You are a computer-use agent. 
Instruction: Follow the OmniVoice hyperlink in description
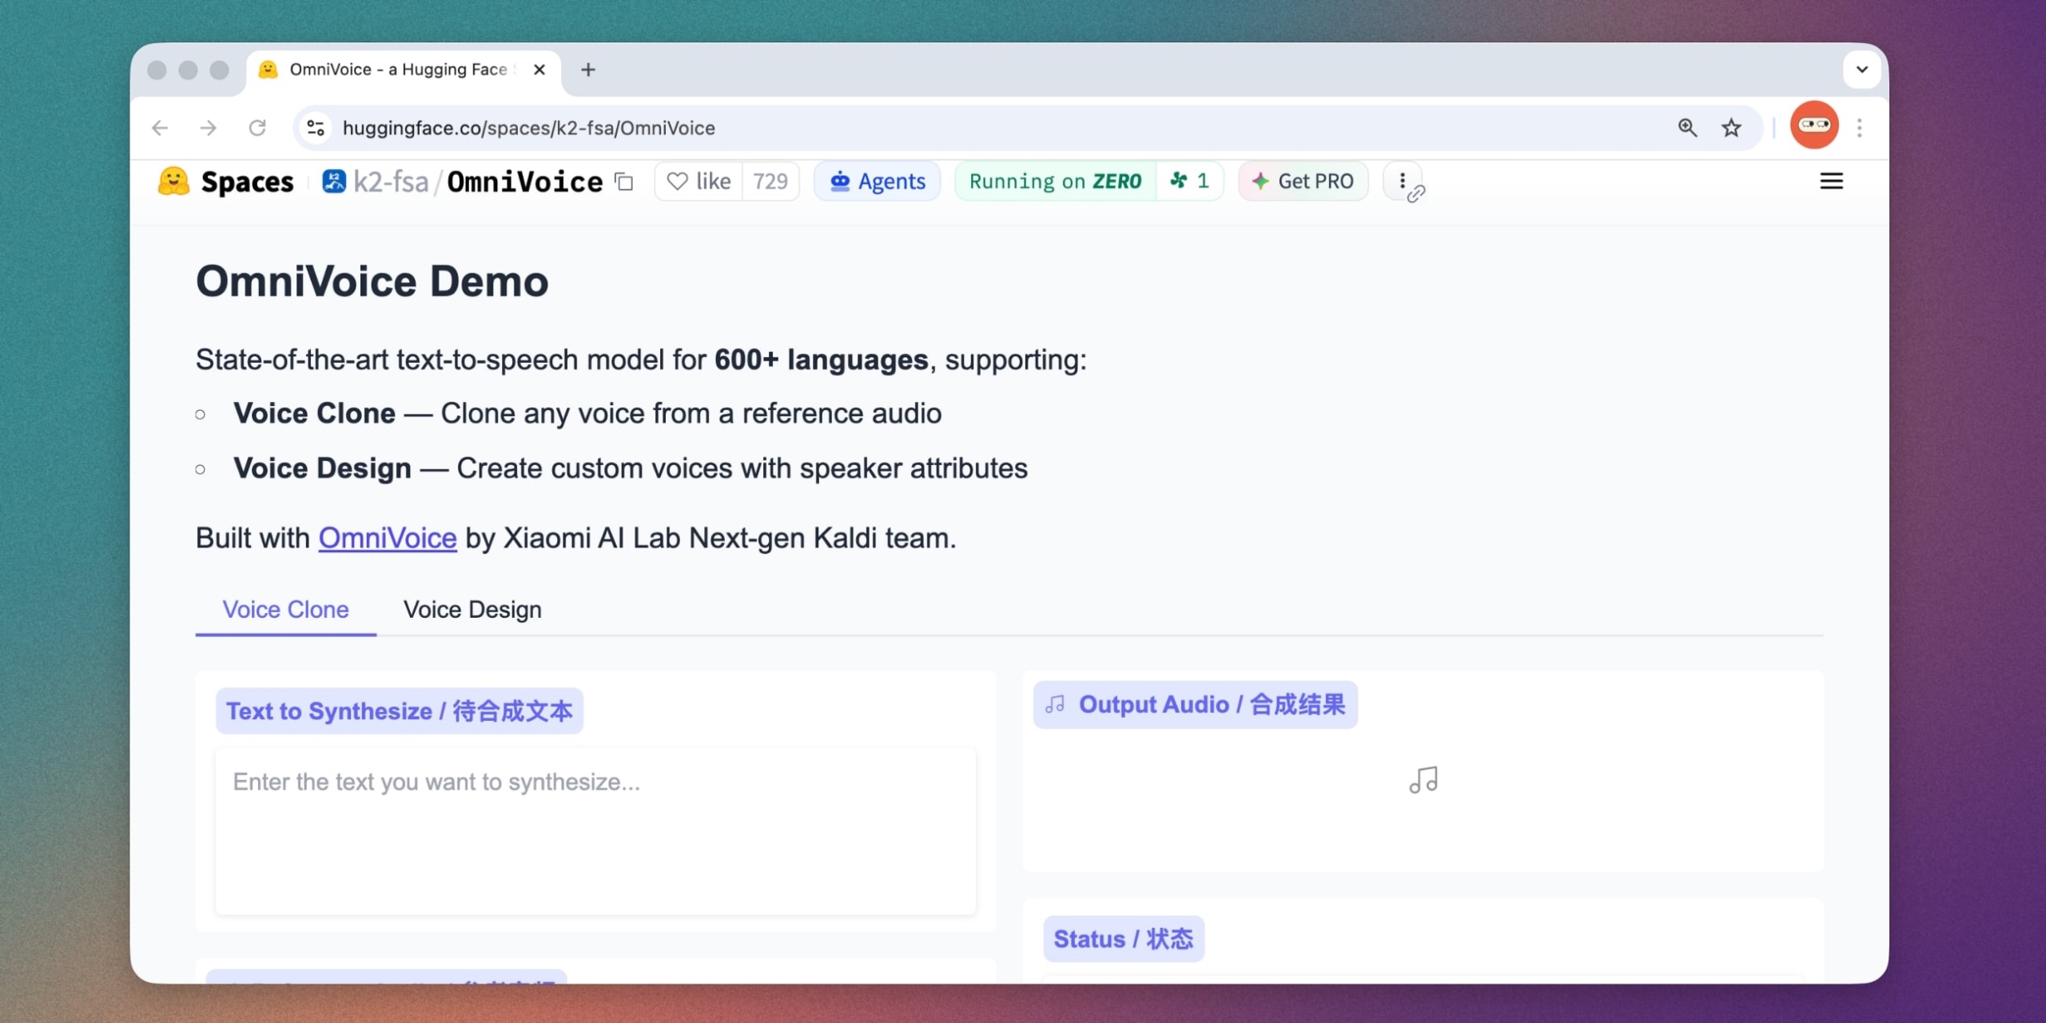pos(388,538)
